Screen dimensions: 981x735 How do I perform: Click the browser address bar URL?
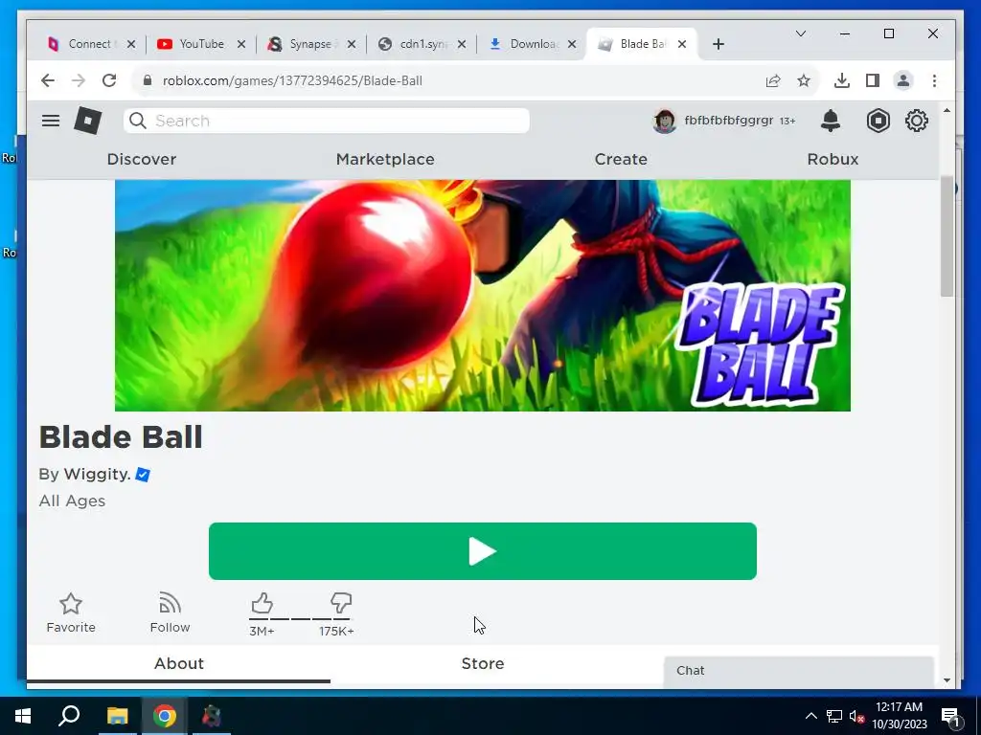click(292, 80)
